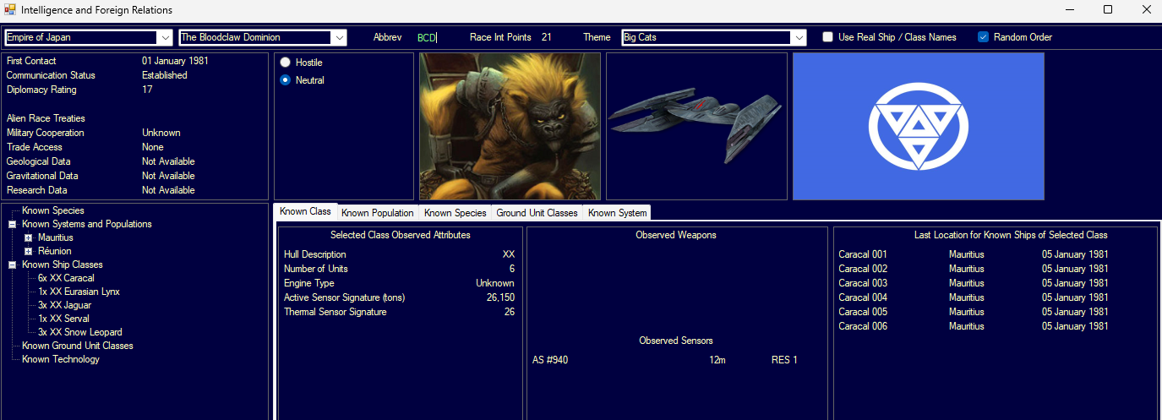Click the Caracal 002 ship row
Viewport: 1162px width, 420px height.
pyautogui.click(x=974, y=269)
